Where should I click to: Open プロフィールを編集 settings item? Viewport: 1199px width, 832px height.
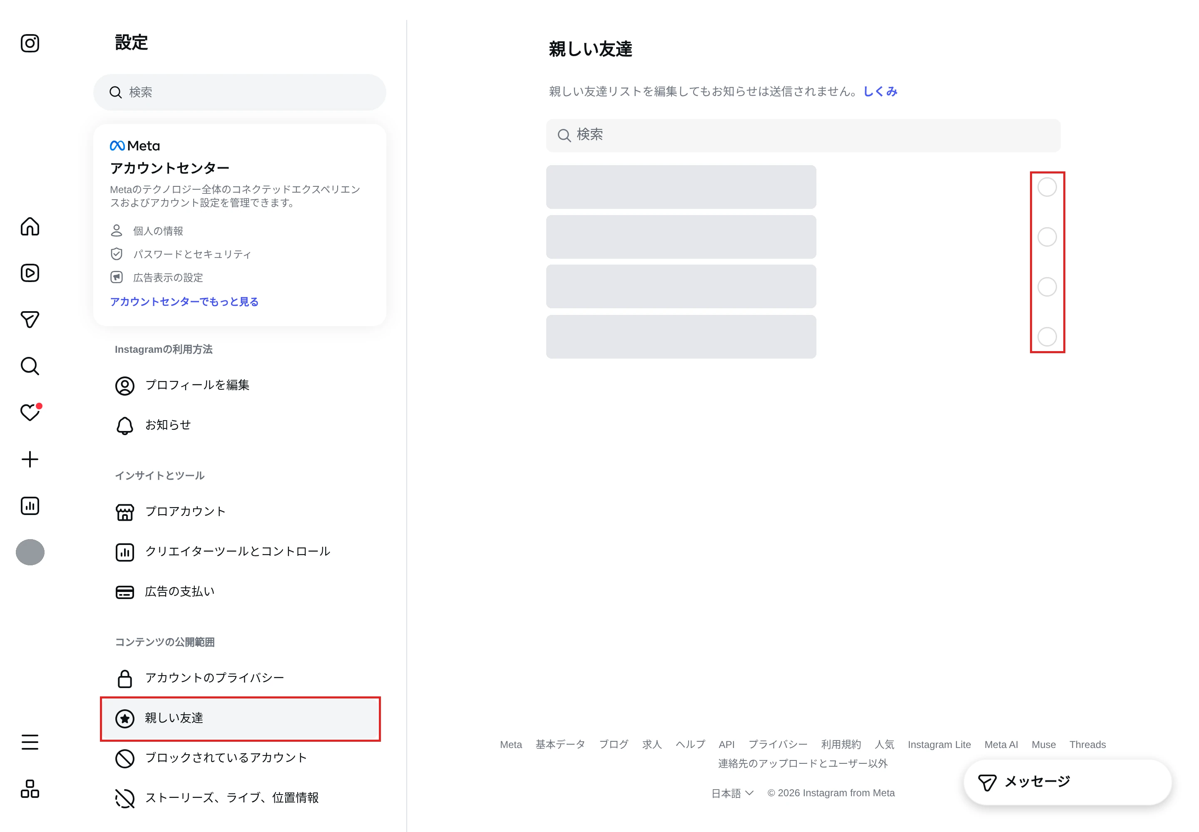point(240,385)
